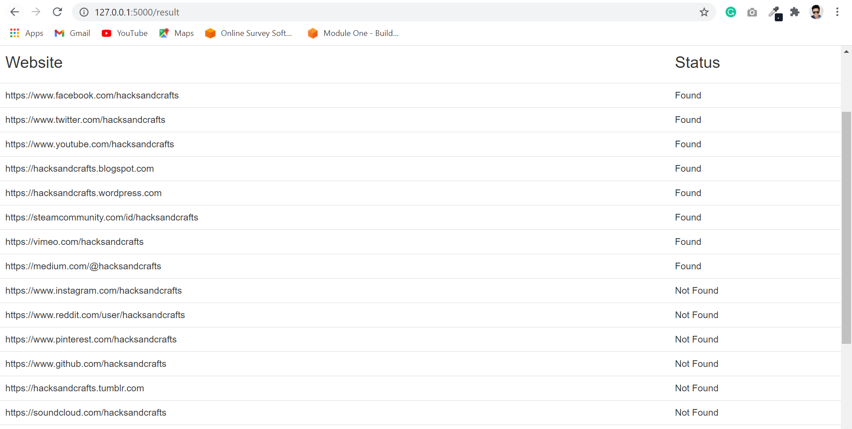Viewport: 852px width, 429px height.
Task: Click the Found status in wordpress row
Action: pyautogui.click(x=688, y=193)
